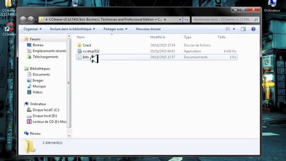Refresh the folder using address bar refresh icon
This screenshot has width=286, height=161.
[x=186, y=20]
